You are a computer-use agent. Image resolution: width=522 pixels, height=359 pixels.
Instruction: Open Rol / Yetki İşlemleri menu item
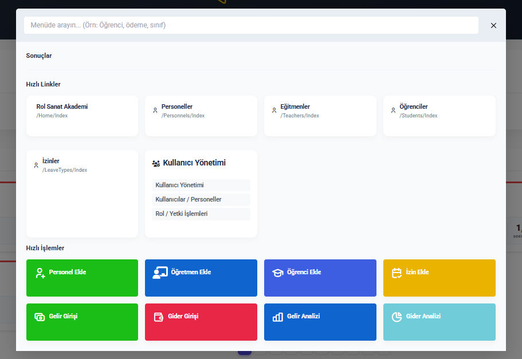coord(201,214)
